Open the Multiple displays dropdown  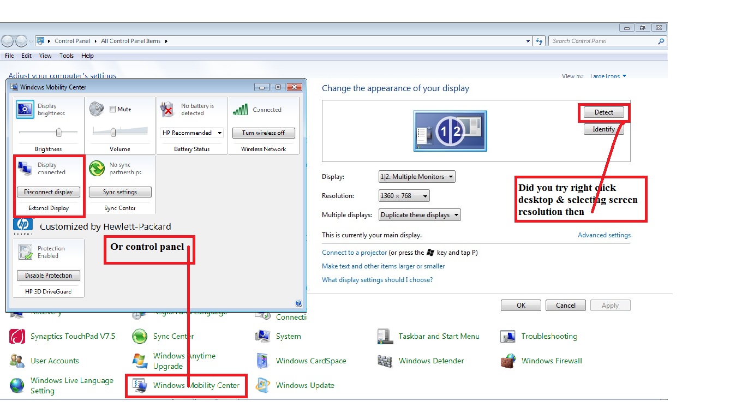point(420,215)
